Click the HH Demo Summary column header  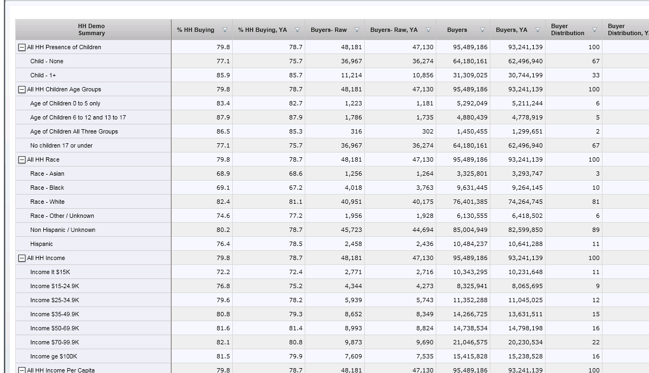pyautogui.click(x=91, y=30)
